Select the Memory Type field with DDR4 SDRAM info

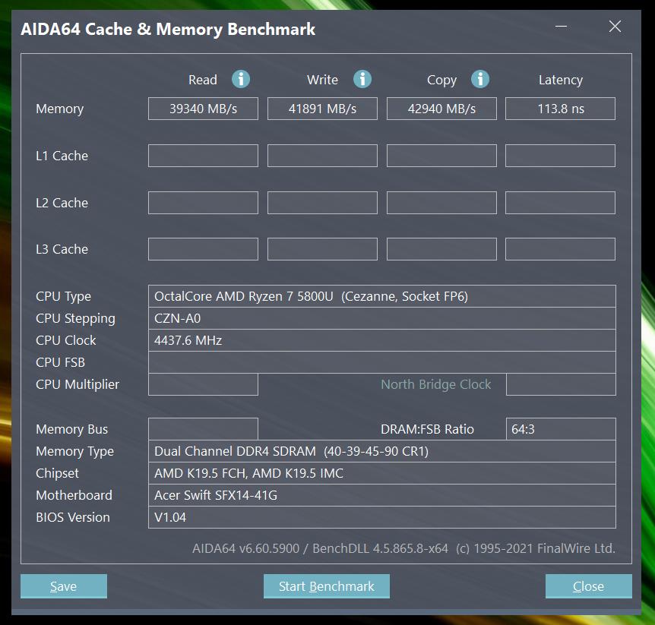coord(383,450)
